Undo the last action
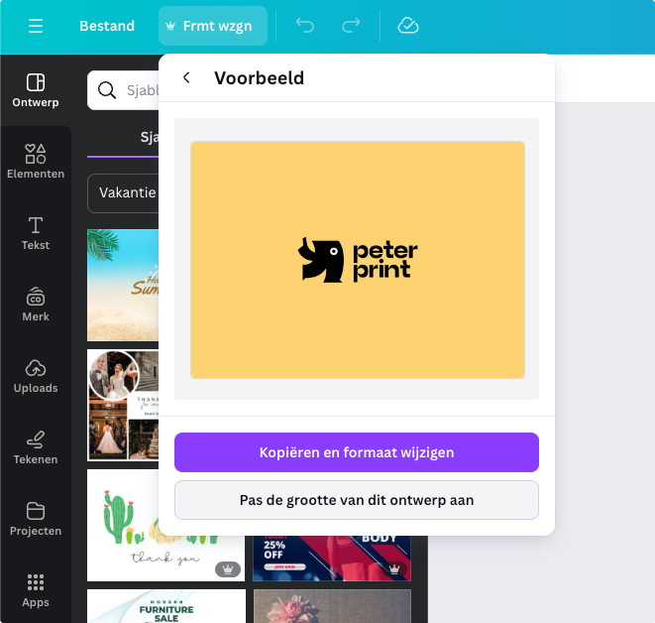The height and width of the screenshot is (623, 655). point(305,26)
